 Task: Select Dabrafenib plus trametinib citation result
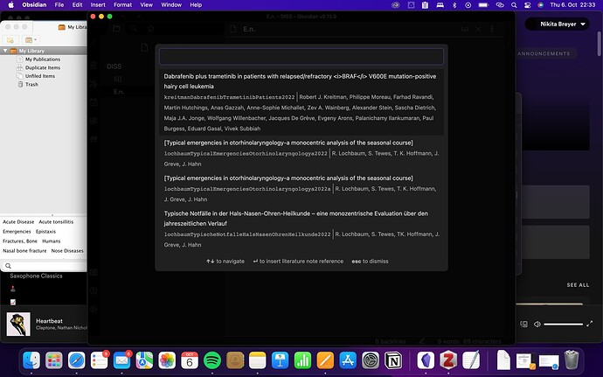pyautogui.click(x=301, y=102)
